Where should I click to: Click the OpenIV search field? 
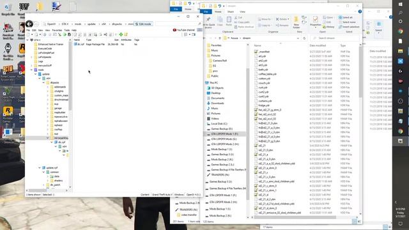coord(178,24)
